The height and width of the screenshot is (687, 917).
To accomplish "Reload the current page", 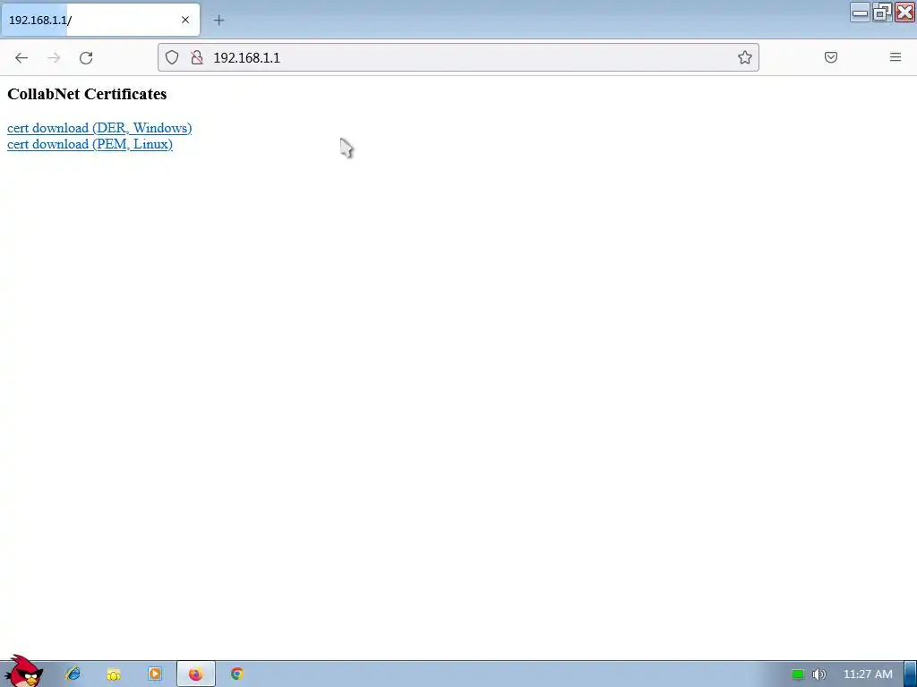I will tap(86, 58).
